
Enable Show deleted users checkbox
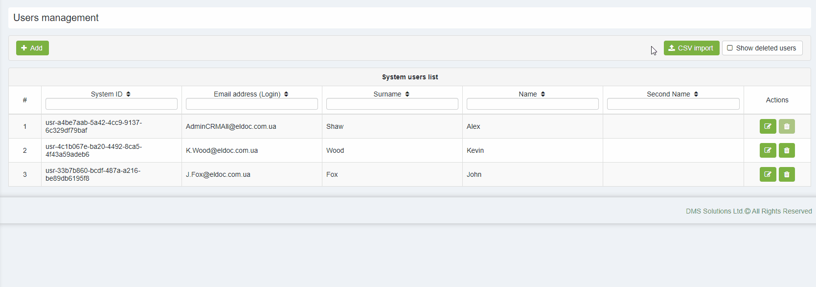(x=730, y=48)
